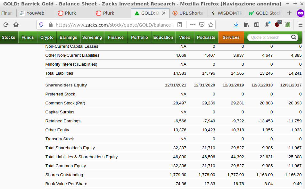Image resolution: width=305 pixels, height=189 pixels.
Task: Toggle reader view icon in address bar
Action: 180,25
